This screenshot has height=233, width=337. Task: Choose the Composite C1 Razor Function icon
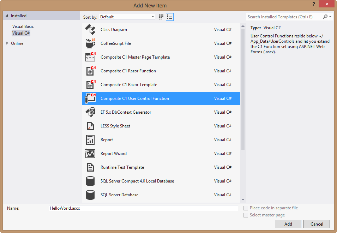pos(90,71)
